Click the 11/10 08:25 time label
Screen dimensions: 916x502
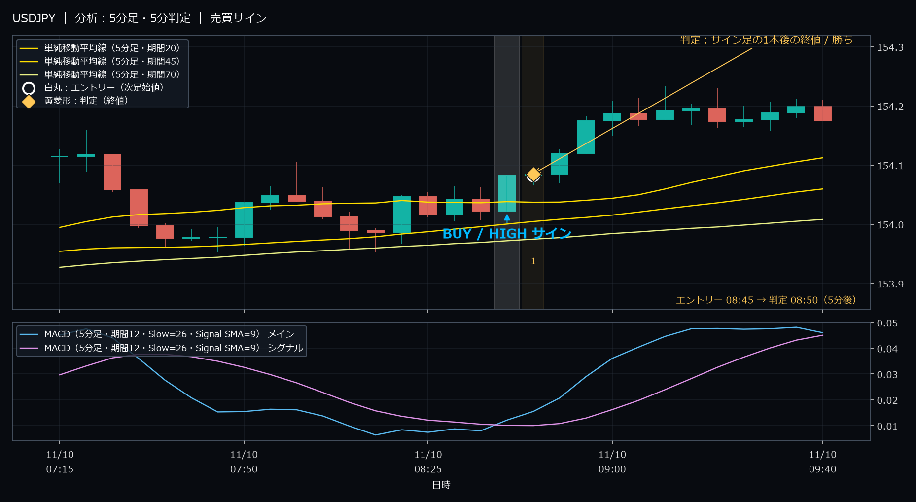(x=428, y=462)
